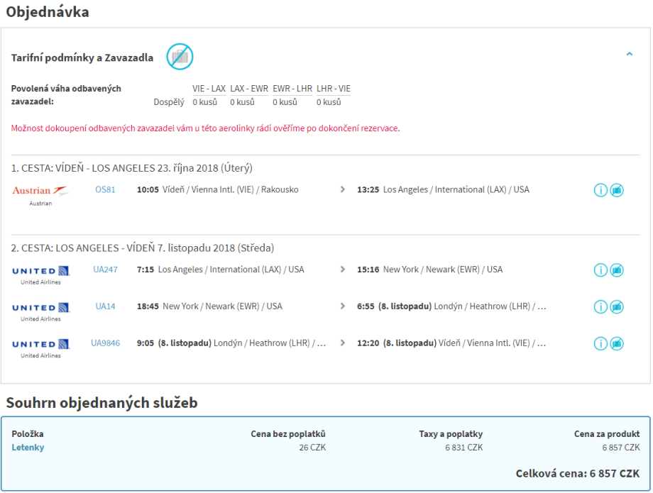This screenshot has width=653, height=493.
Task: Select the UA9846 flight number link
Action: [105, 343]
